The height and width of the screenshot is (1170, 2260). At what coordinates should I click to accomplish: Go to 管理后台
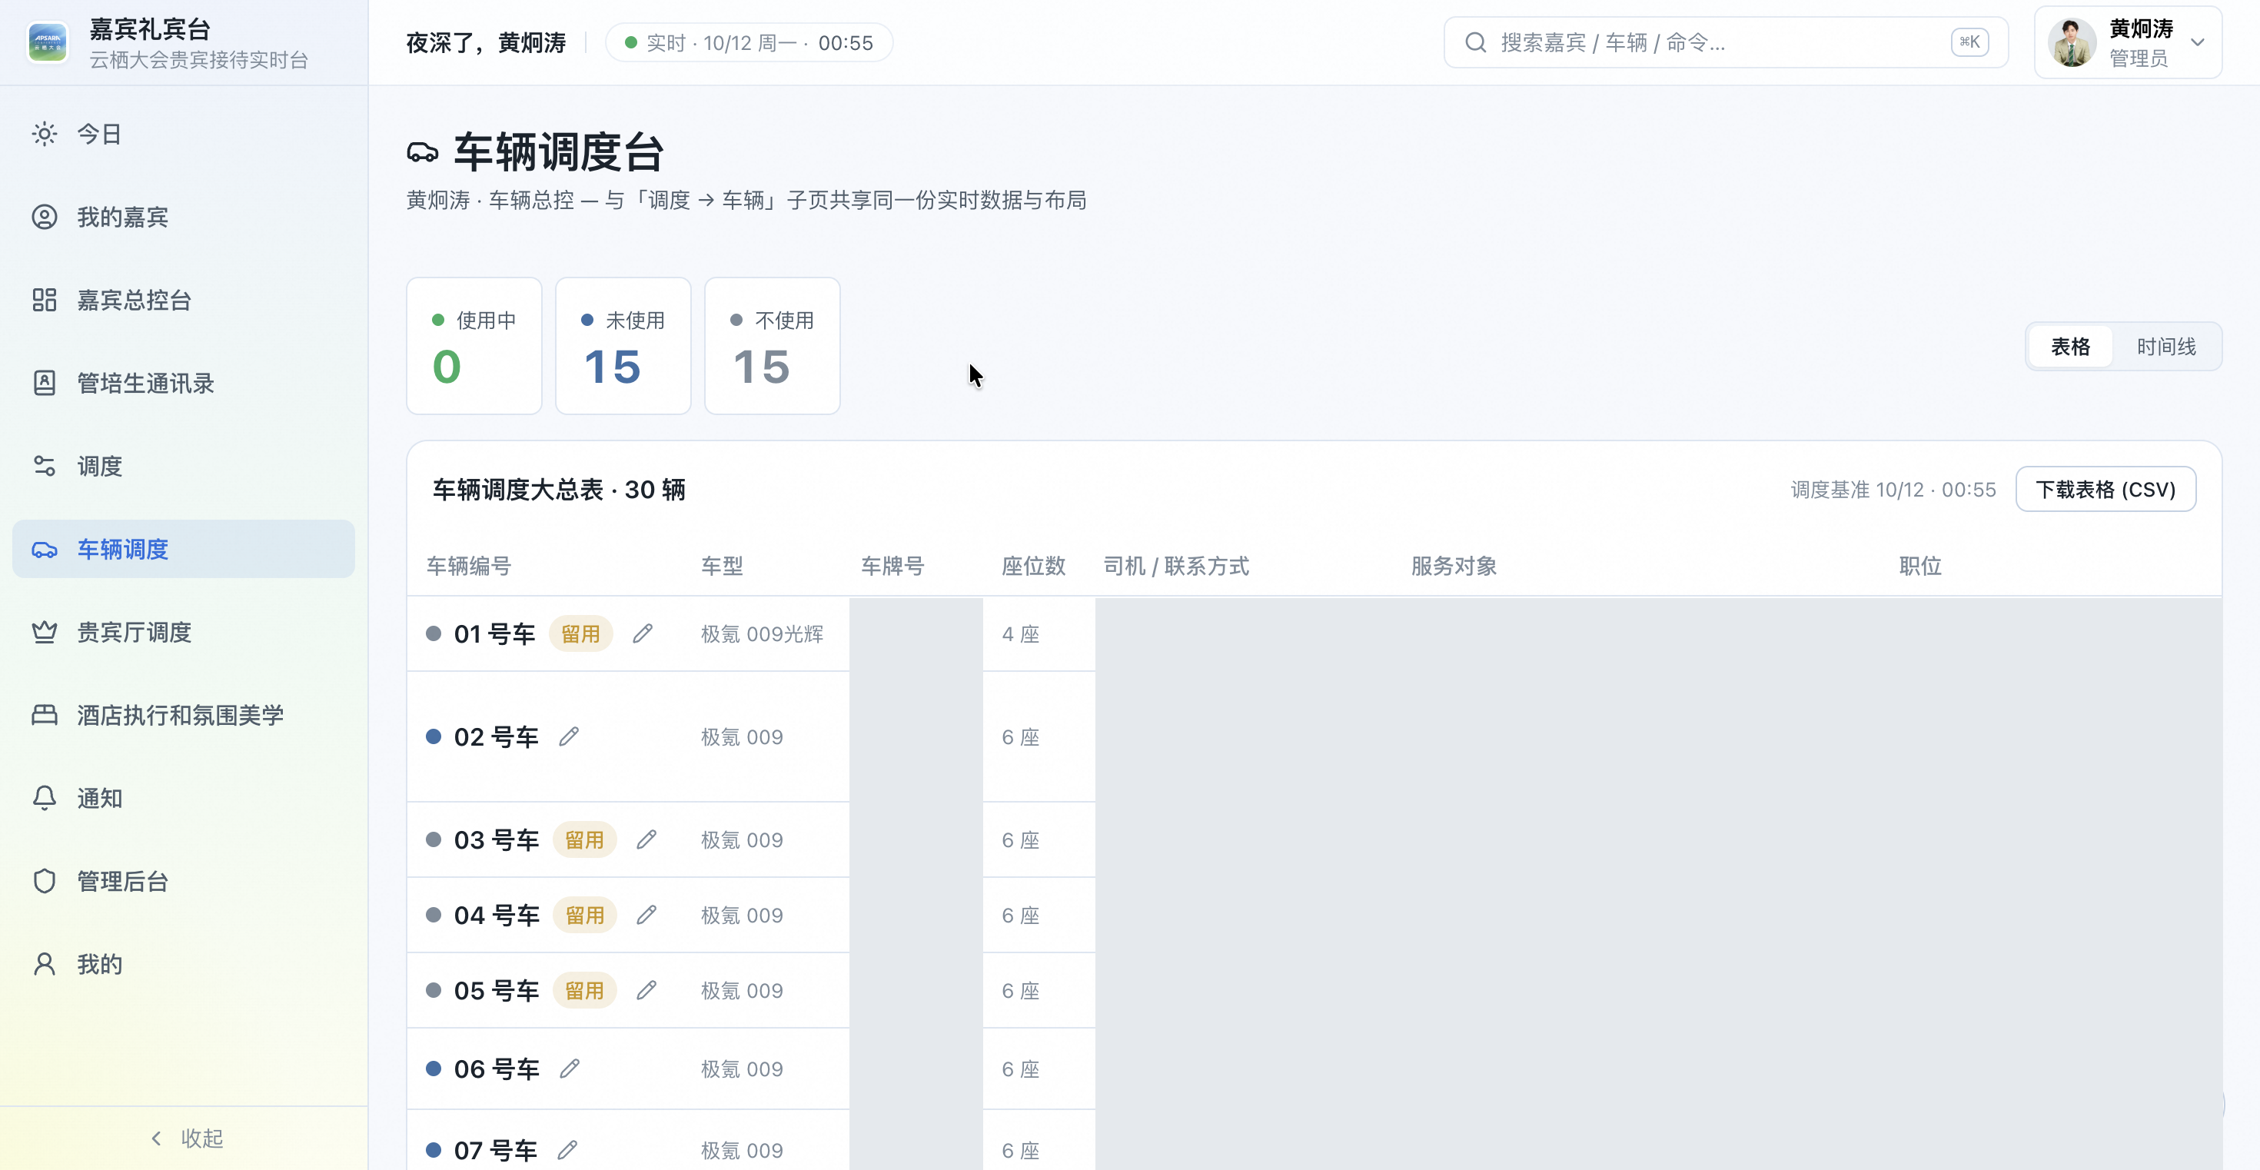[x=184, y=882]
